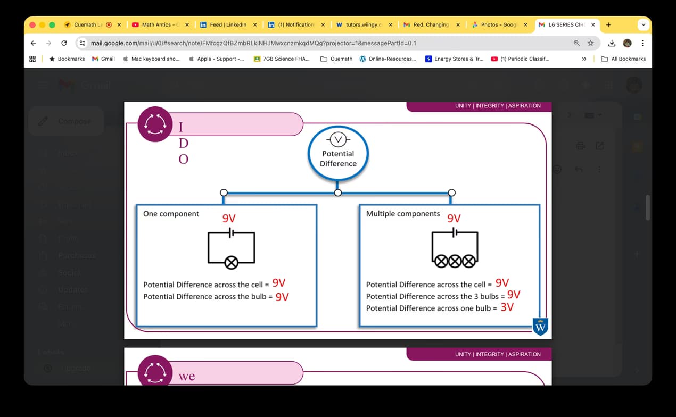Click the vertical scrollbar thumb on right

click(x=647, y=207)
